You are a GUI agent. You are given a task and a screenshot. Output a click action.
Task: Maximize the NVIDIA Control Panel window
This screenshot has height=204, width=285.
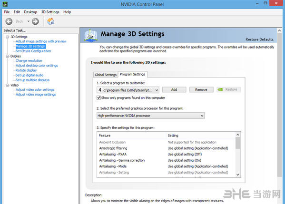[265, 3]
